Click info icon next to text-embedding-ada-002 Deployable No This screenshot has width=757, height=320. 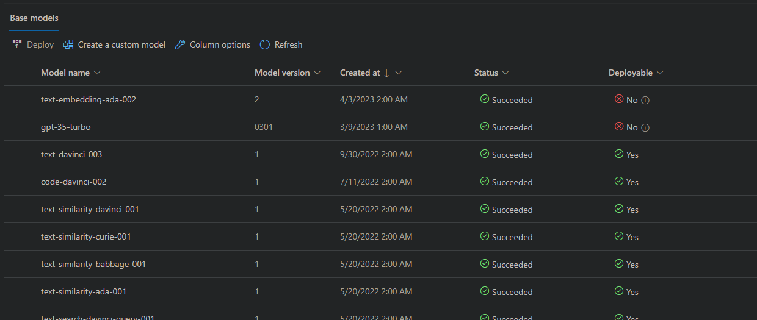point(645,101)
